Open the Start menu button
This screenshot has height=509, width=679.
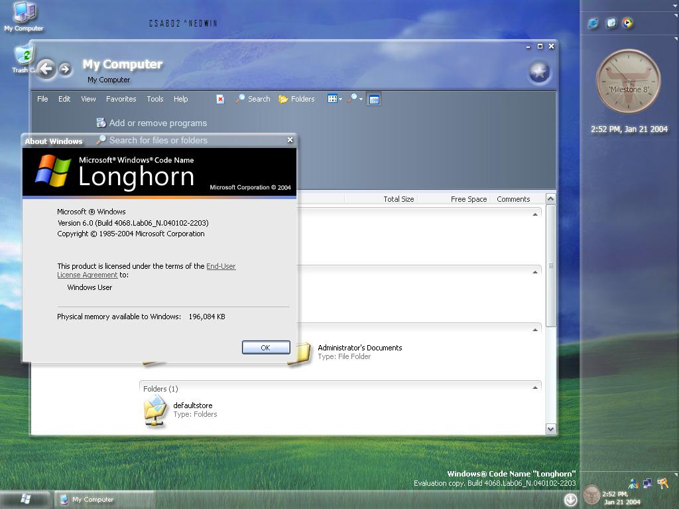pyautogui.click(x=25, y=499)
